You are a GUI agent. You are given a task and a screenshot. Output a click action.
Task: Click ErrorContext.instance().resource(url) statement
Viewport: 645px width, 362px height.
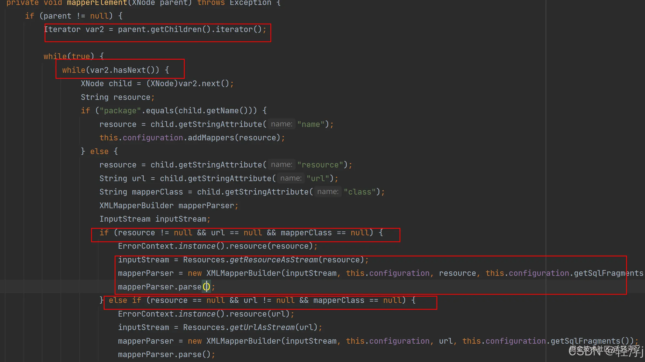pyautogui.click(x=206, y=314)
